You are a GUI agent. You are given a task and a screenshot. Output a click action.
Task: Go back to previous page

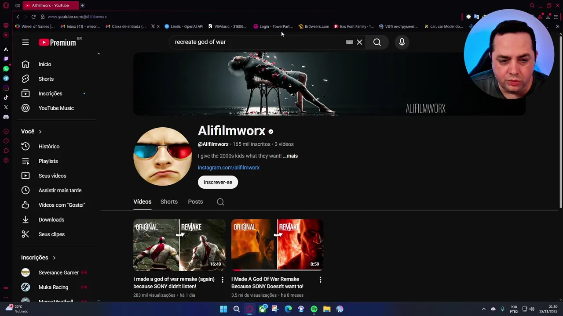(x=18, y=17)
